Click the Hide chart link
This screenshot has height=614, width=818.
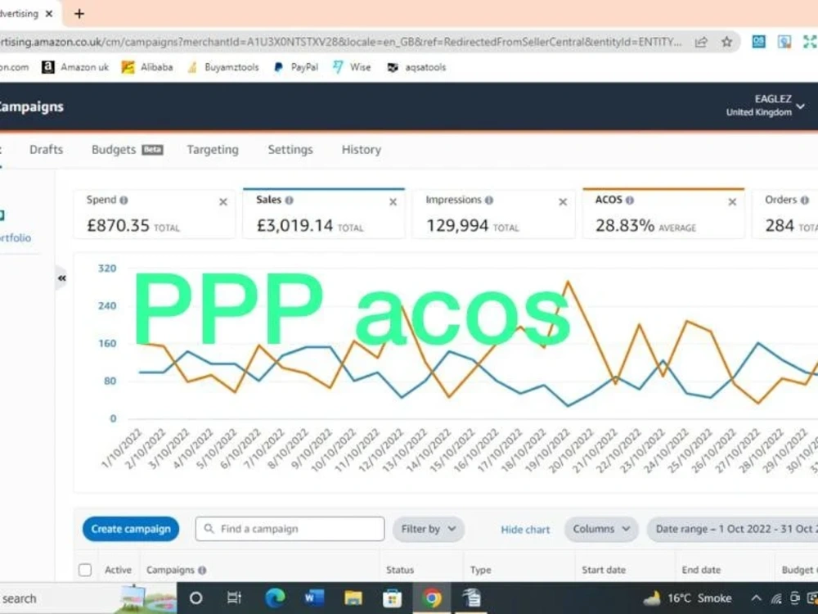pyautogui.click(x=525, y=530)
